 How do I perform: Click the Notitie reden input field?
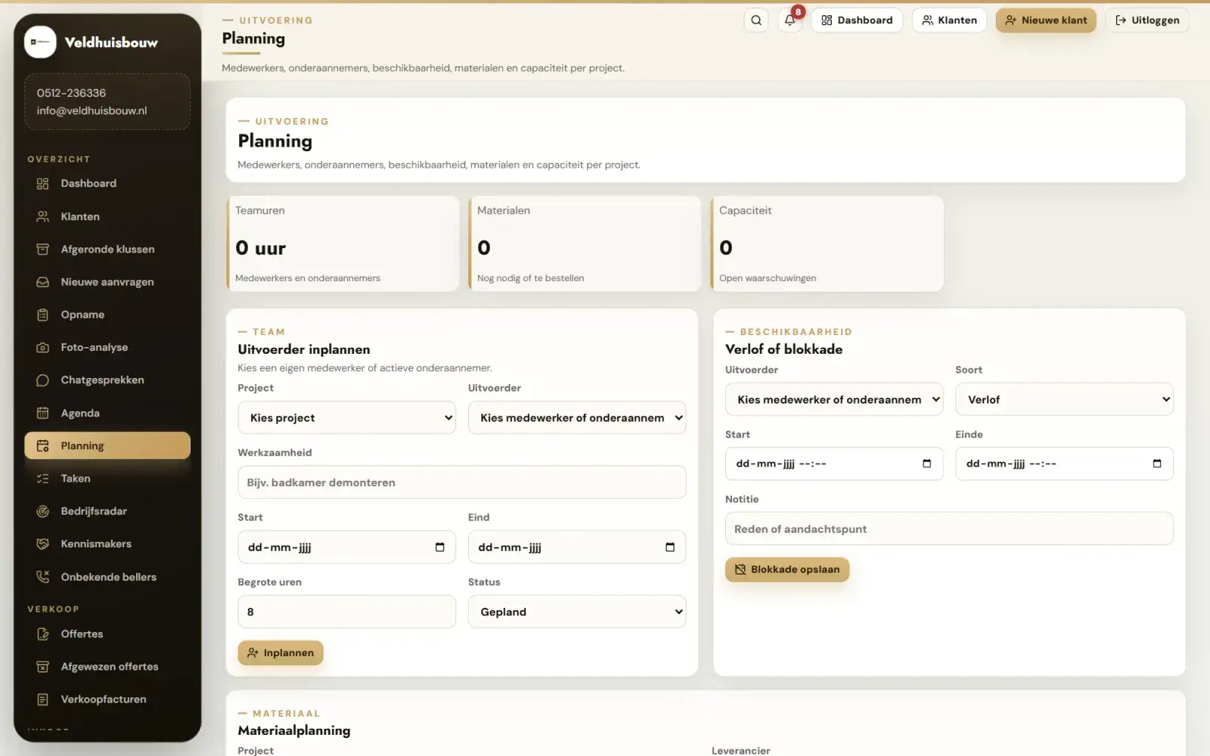pyautogui.click(x=949, y=529)
